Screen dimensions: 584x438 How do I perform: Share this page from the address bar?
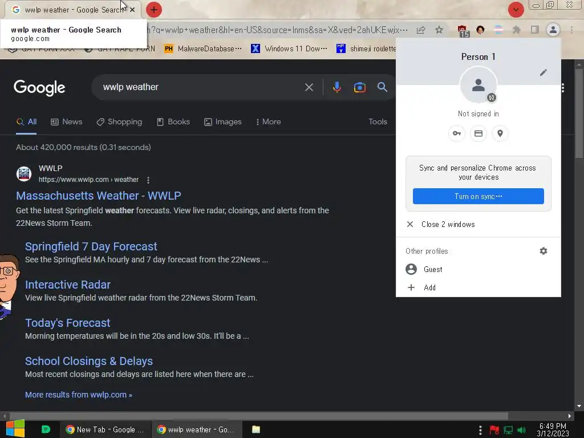[421, 30]
